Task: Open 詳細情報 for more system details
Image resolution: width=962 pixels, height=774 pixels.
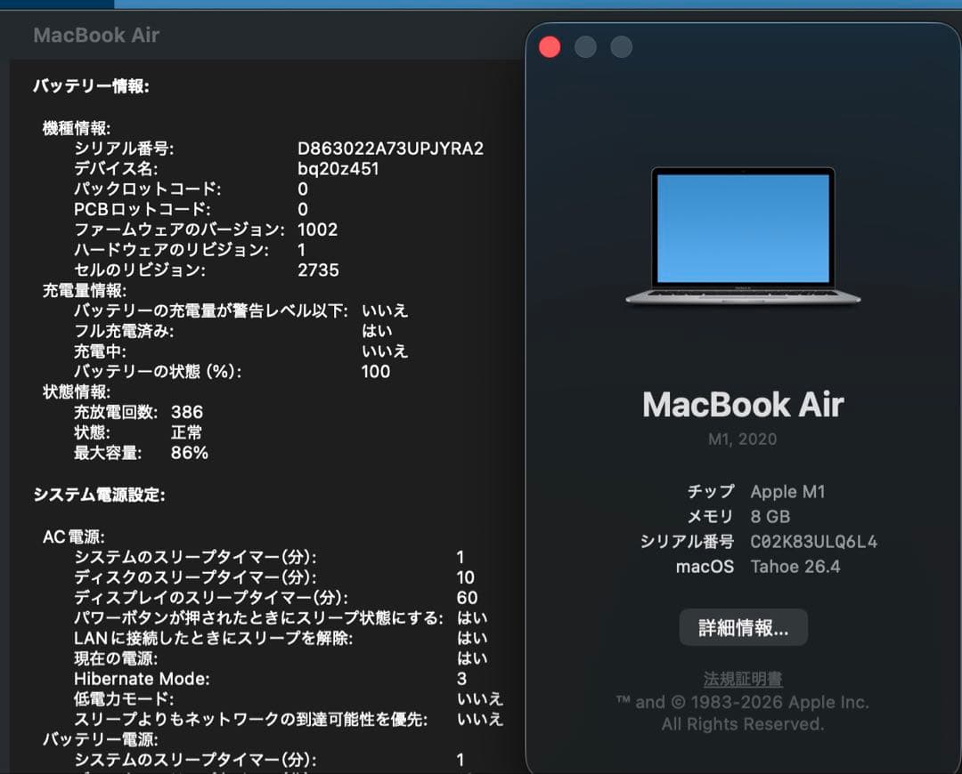Action: tap(743, 627)
